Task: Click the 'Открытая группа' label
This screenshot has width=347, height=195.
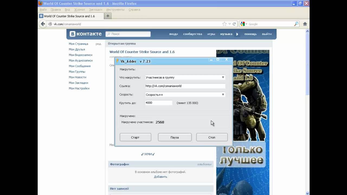Action: [122, 44]
